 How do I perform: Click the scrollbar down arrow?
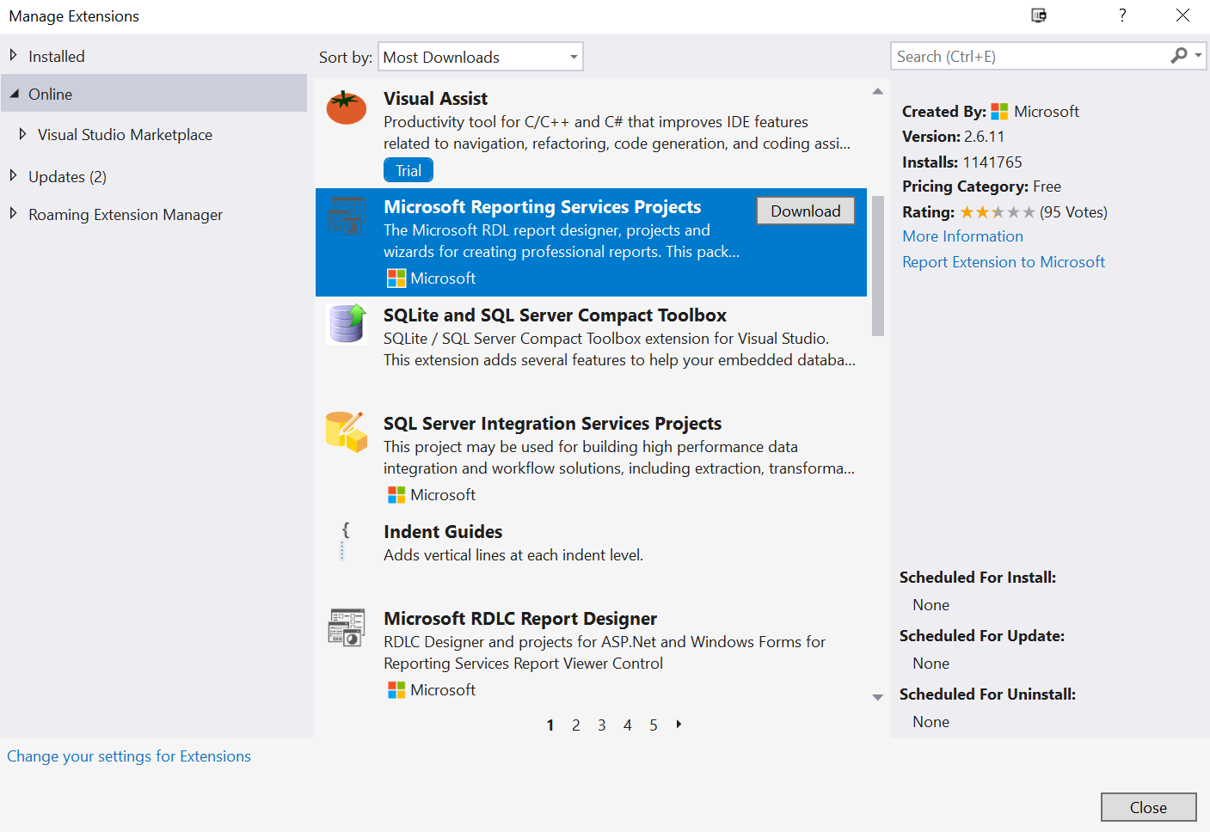pos(878,697)
